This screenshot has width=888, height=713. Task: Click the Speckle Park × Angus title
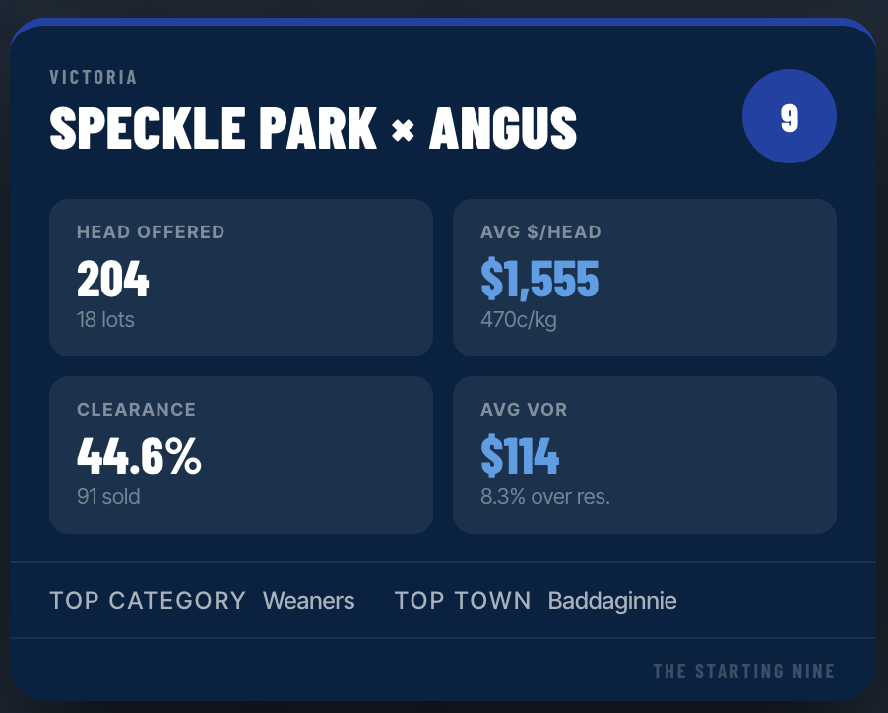(x=313, y=127)
